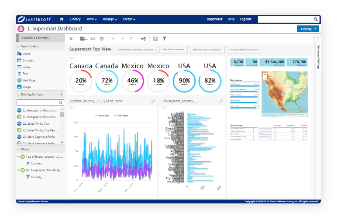Toggle Store Sales legend series
The height and width of the screenshot is (221, 337).
coord(102,116)
